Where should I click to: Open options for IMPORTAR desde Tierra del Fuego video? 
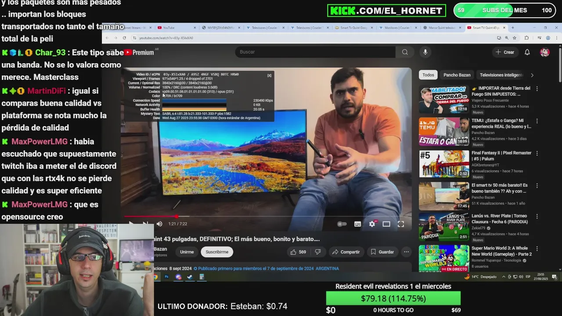click(537, 89)
